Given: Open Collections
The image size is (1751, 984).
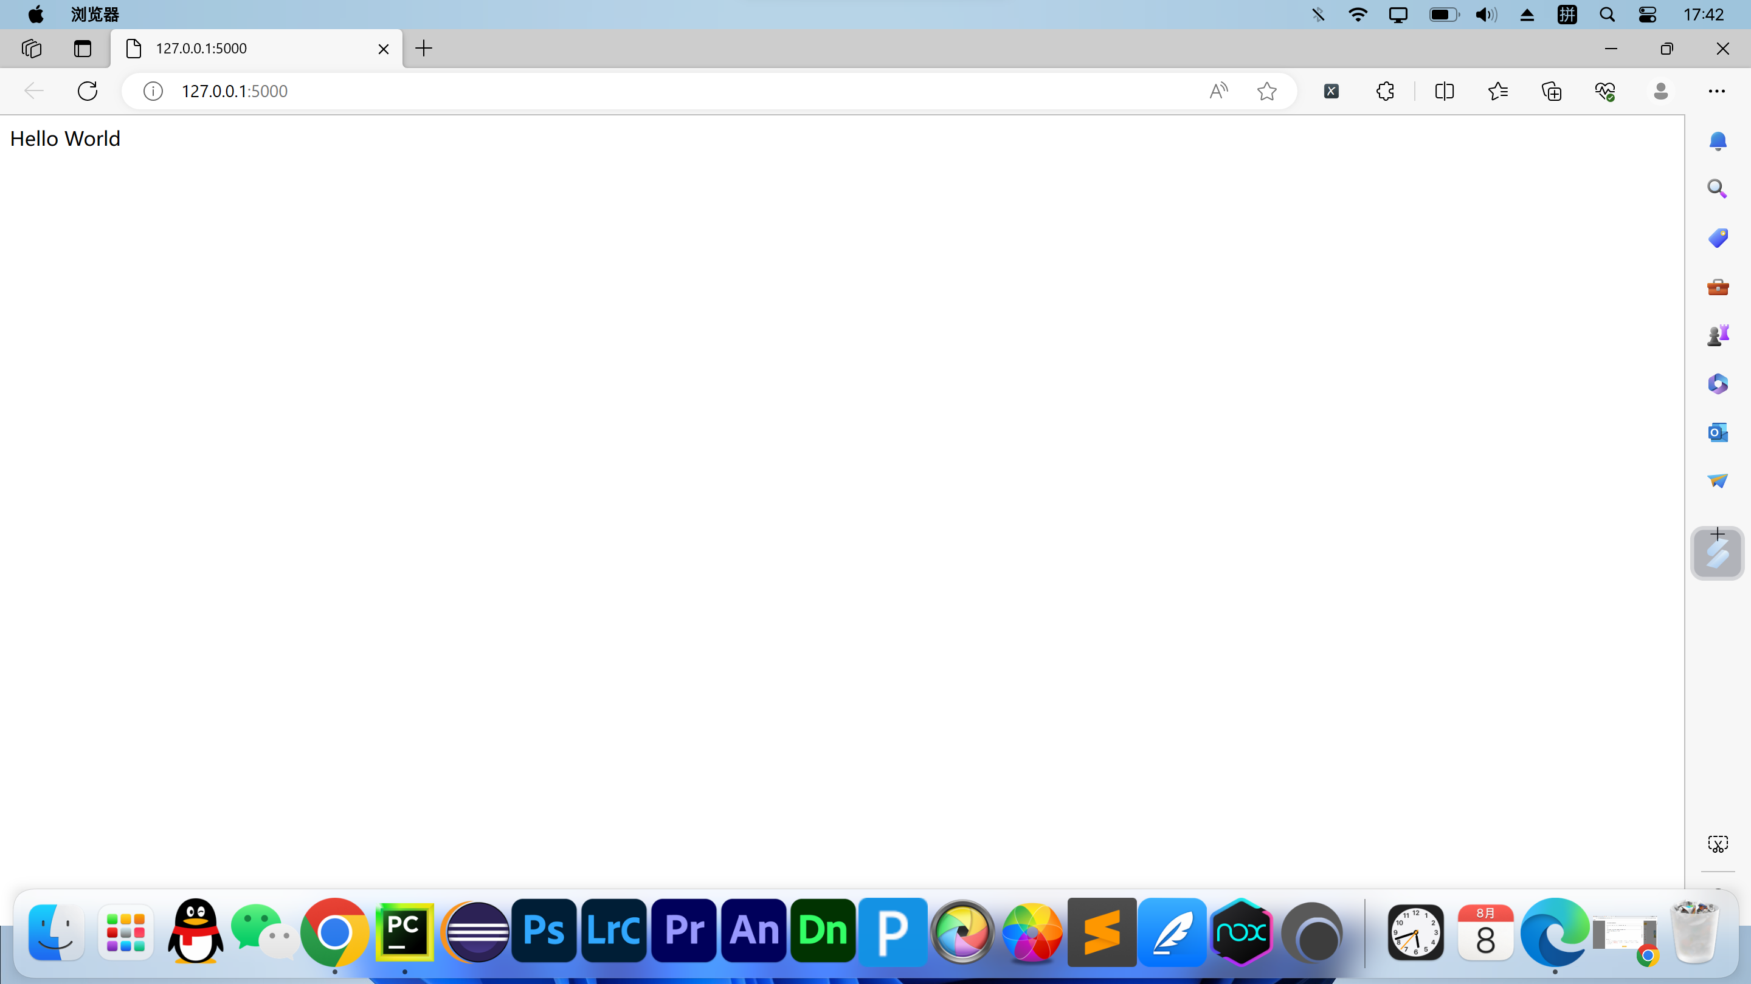Looking at the screenshot, I should point(1552,91).
